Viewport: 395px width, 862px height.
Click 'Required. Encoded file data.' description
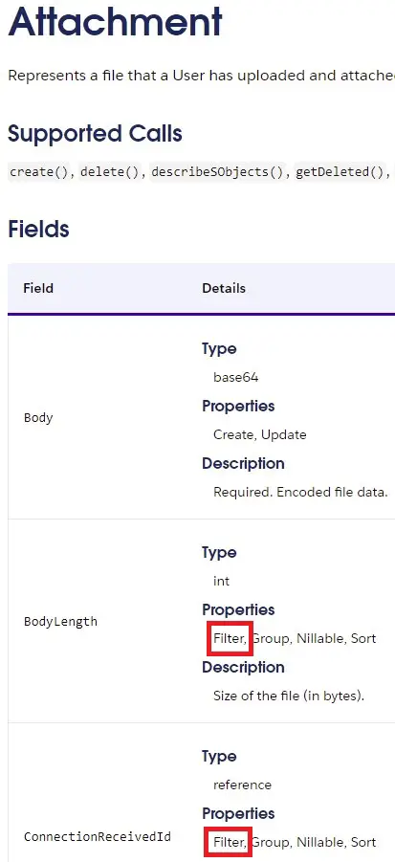click(300, 492)
